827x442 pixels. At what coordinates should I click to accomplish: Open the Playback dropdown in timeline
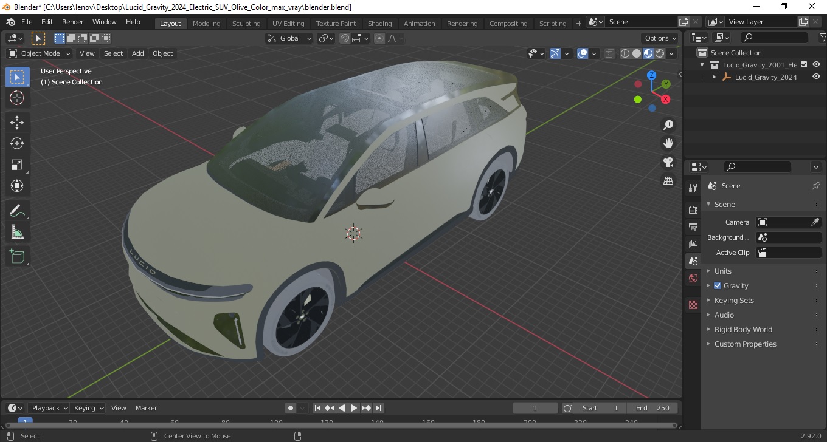coord(49,408)
